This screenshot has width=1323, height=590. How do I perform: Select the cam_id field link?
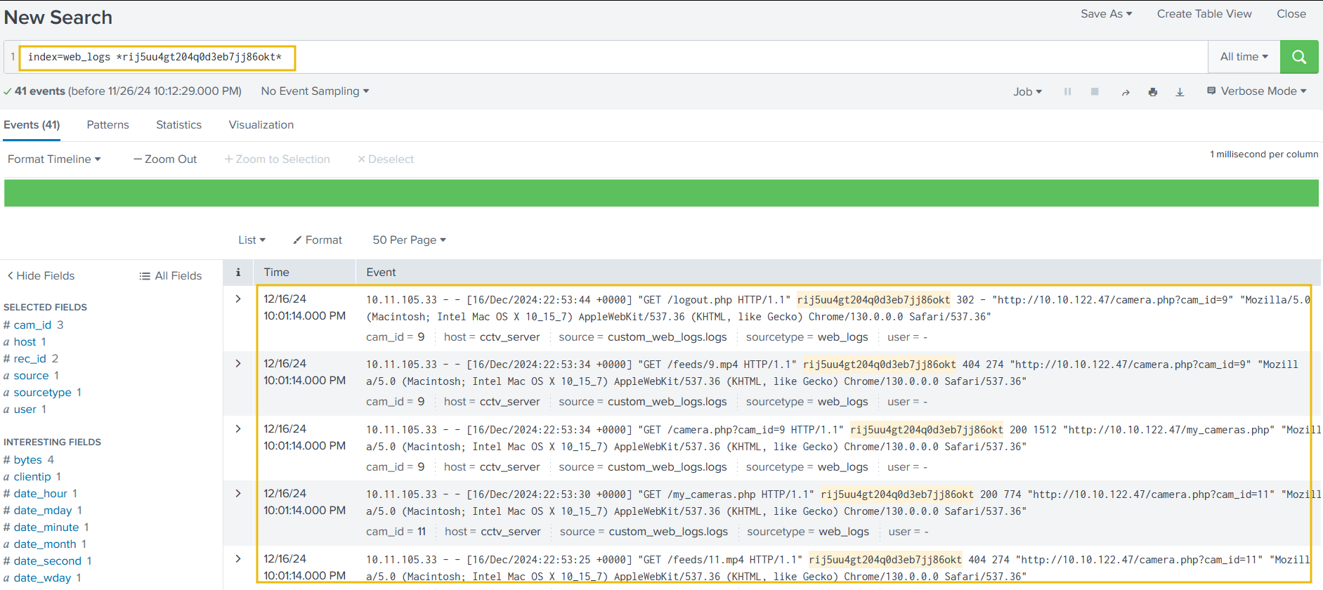click(32, 325)
